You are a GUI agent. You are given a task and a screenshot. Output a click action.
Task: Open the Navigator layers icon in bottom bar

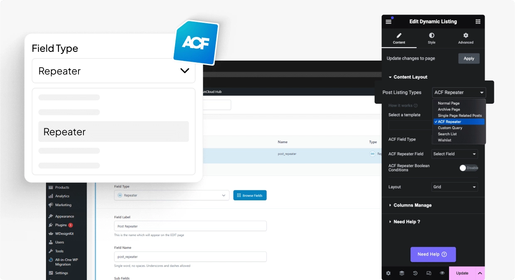click(401, 273)
